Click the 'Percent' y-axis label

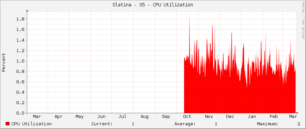pyautogui.click(x=4, y=62)
